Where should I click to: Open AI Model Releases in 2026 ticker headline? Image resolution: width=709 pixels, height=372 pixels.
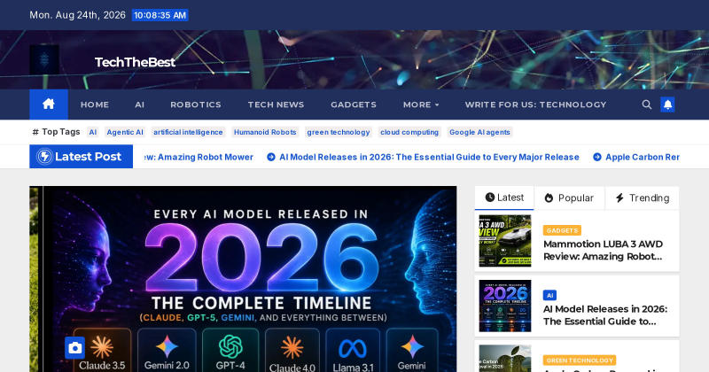click(429, 157)
